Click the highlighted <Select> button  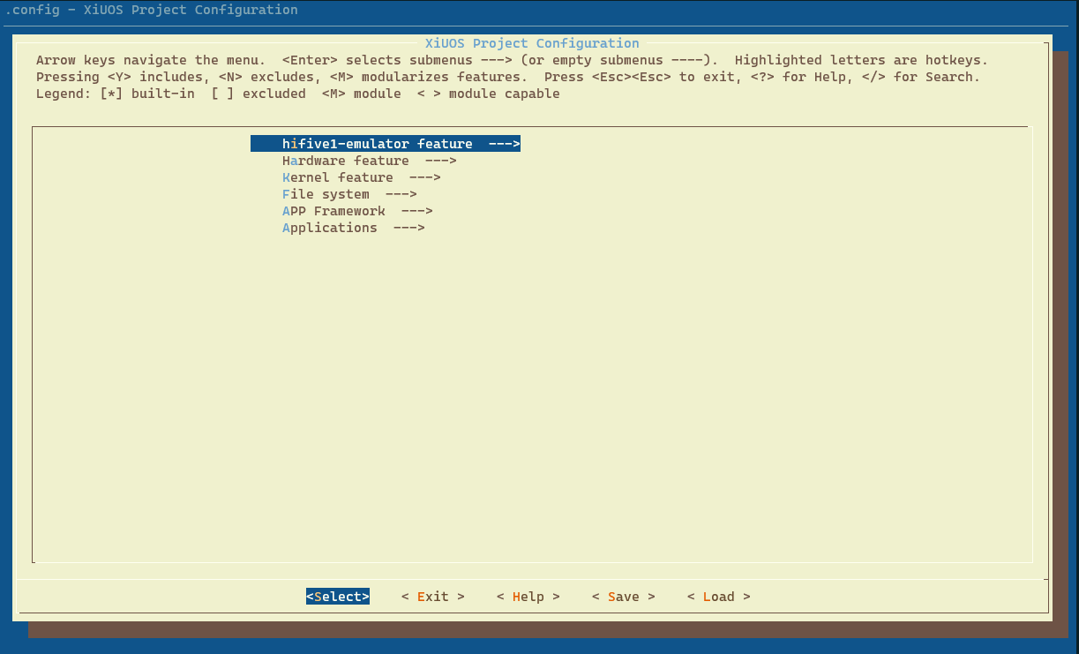tap(338, 597)
